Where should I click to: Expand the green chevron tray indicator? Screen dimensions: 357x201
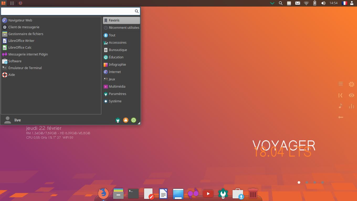click(x=272, y=3)
